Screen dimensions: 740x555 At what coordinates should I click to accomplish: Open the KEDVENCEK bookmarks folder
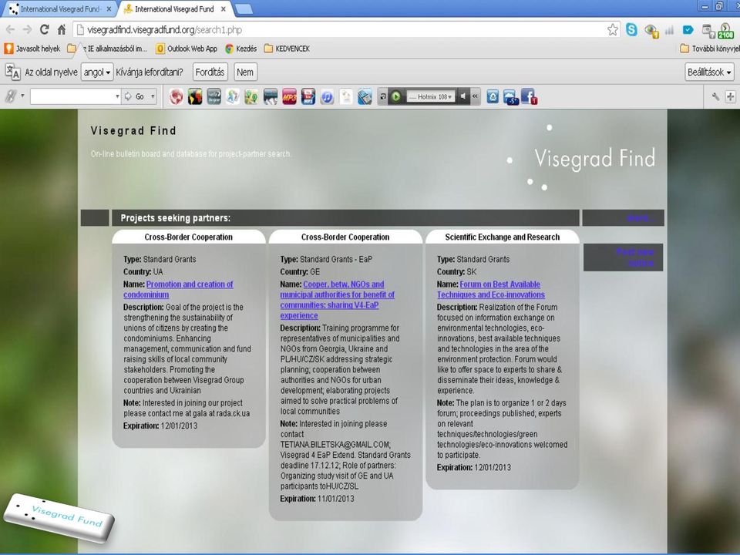[x=287, y=49]
